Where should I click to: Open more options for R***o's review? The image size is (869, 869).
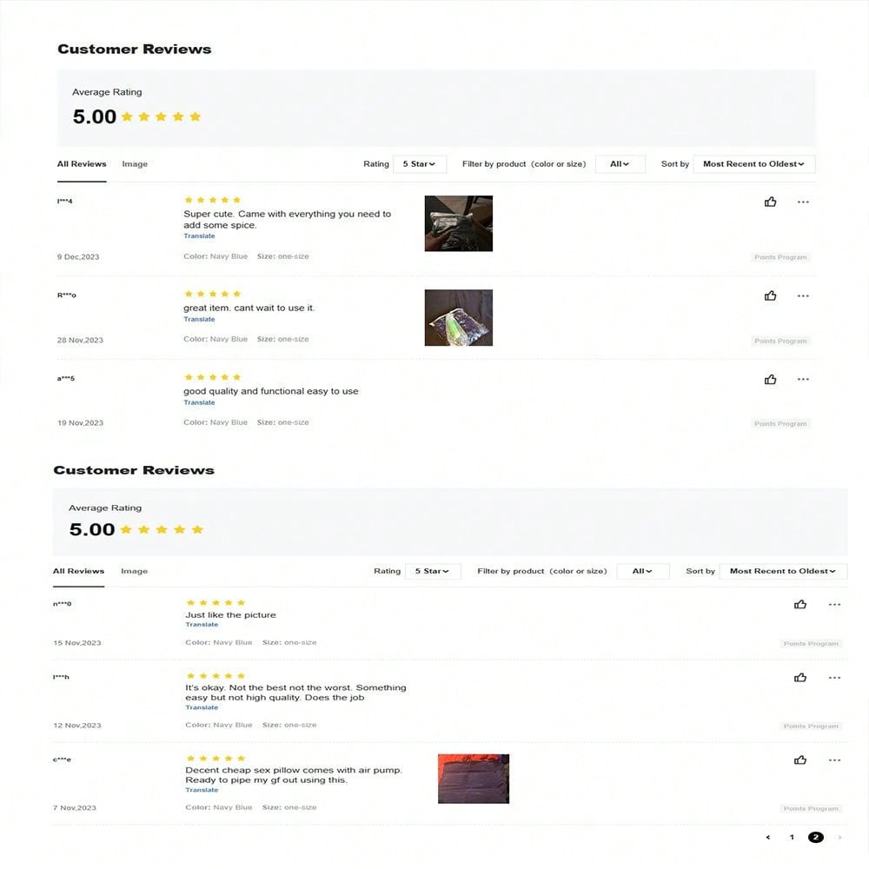coord(803,295)
